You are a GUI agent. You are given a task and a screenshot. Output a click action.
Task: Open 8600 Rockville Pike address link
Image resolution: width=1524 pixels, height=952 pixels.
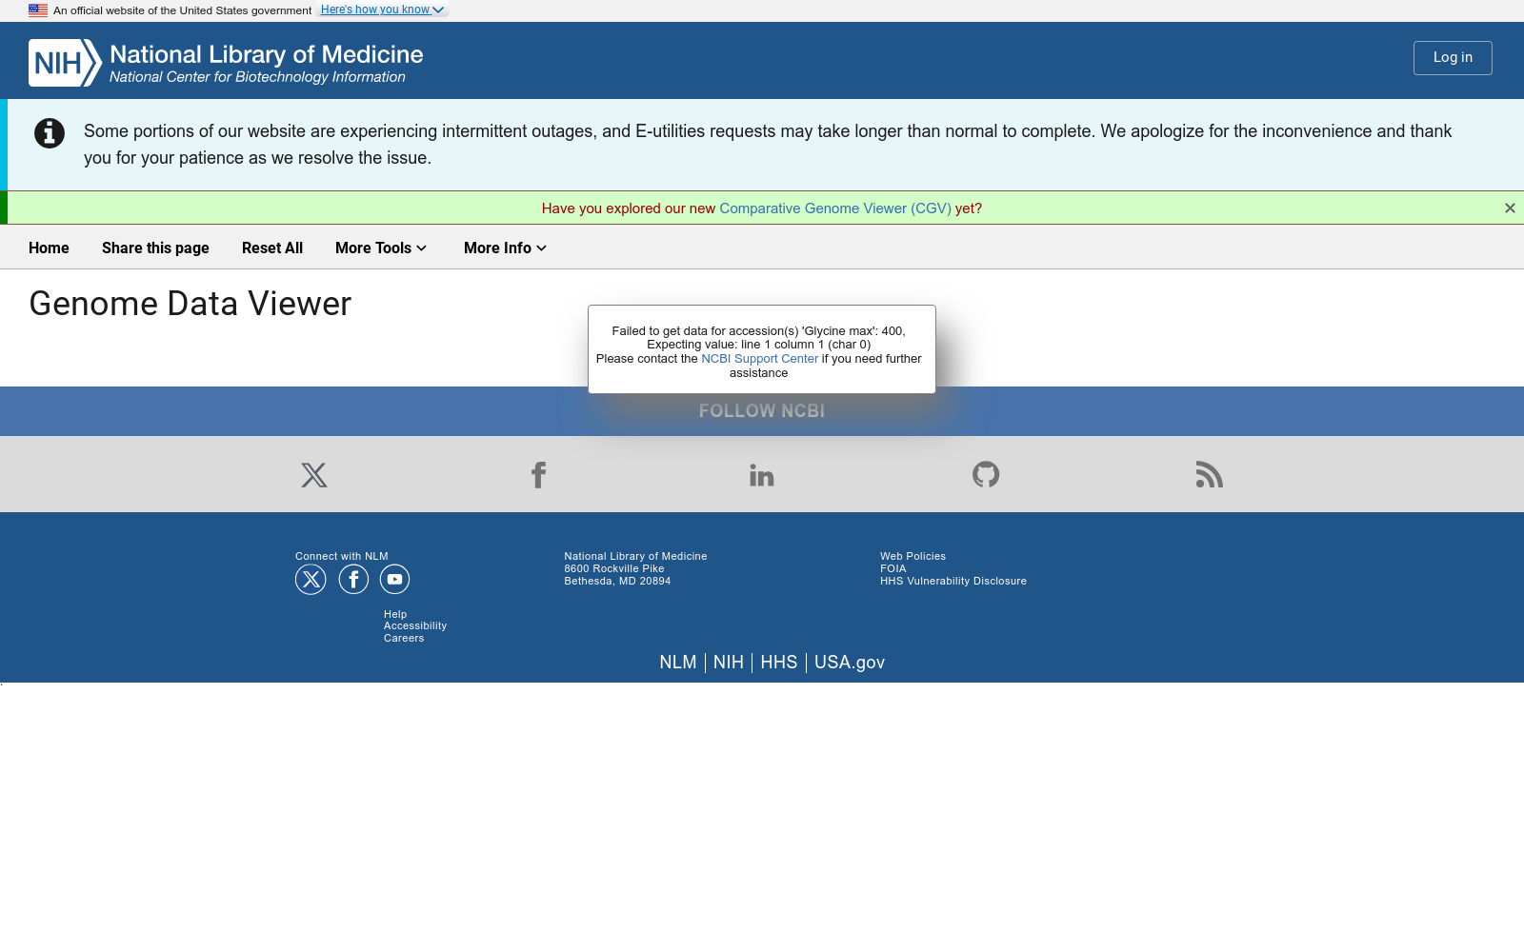(x=614, y=568)
